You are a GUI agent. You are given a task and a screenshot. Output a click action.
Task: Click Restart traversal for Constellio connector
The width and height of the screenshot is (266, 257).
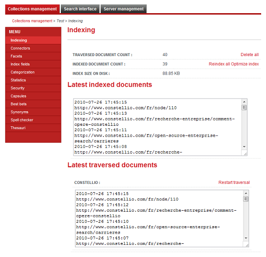pos(234,182)
